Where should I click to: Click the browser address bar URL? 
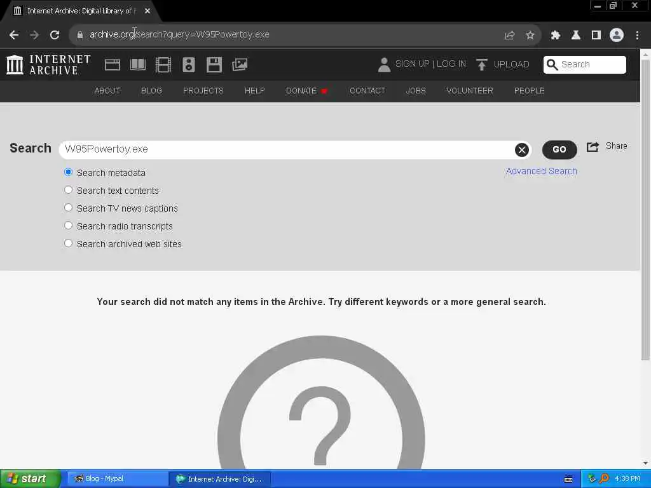(179, 35)
